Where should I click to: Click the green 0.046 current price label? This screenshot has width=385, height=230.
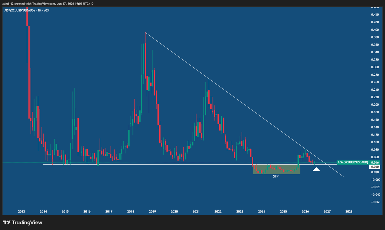point(375,162)
